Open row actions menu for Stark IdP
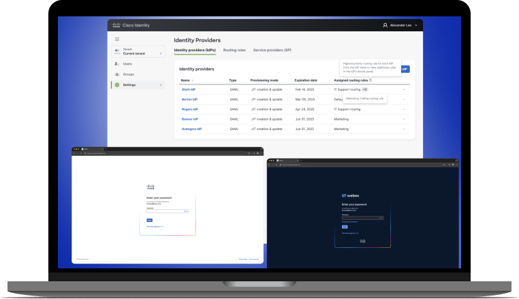The image size is (519, 299). click(404, 89)
